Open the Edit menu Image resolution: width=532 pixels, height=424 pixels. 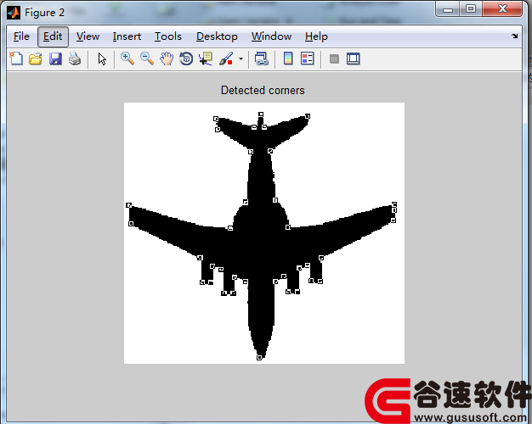click(x=53, y=36)
